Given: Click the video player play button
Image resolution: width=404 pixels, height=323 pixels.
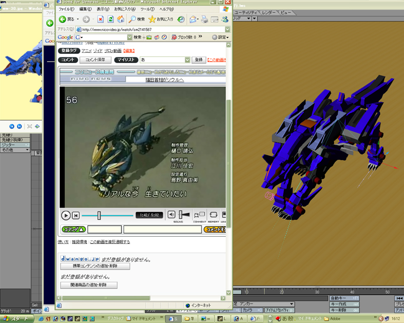Looking at the screenshot, I should [x=66, y=216].
